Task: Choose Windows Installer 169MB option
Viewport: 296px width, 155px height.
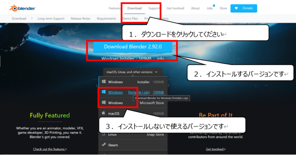Action: tap(133, 82)
